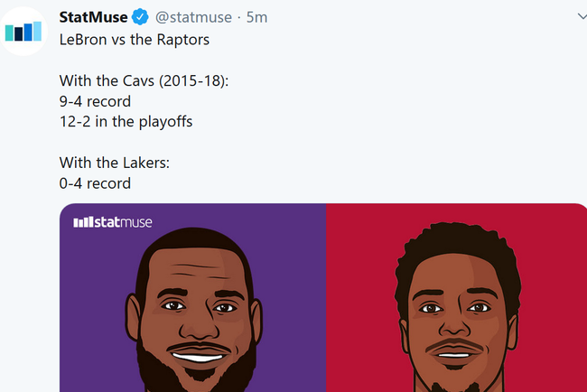Image resolution: width=587 pixels, height=392 pixels.
Task: Visit the @statmuse handle profile
Action: pyautogui.click(x=193, y=17)
